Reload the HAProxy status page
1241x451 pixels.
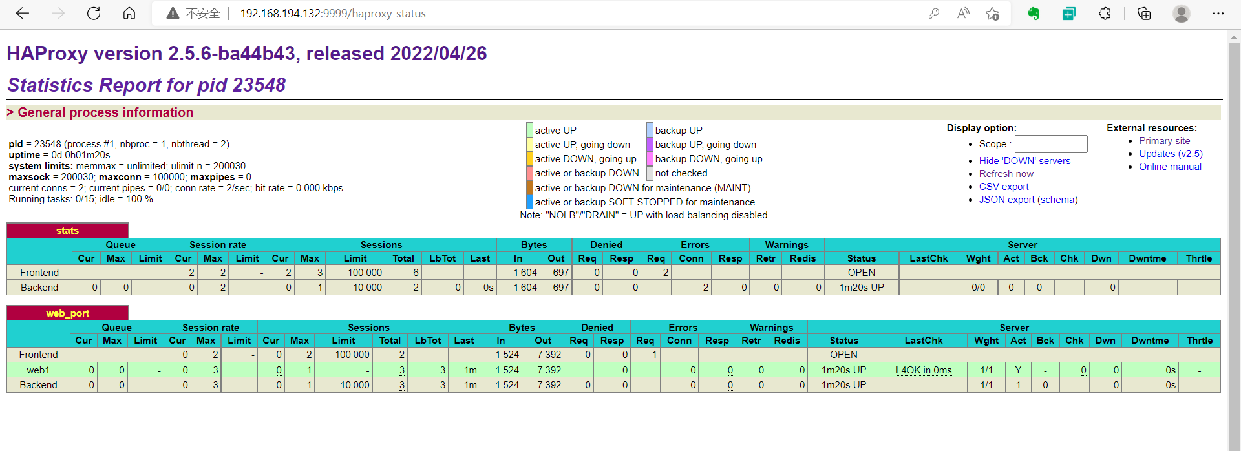point(94,14)
